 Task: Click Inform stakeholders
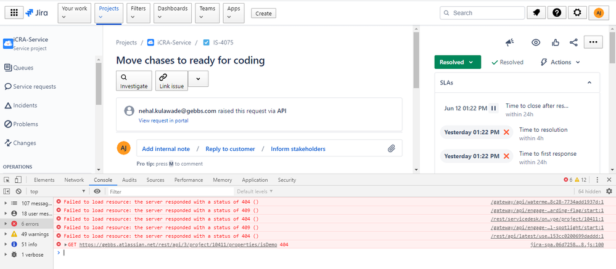[298, 149]
